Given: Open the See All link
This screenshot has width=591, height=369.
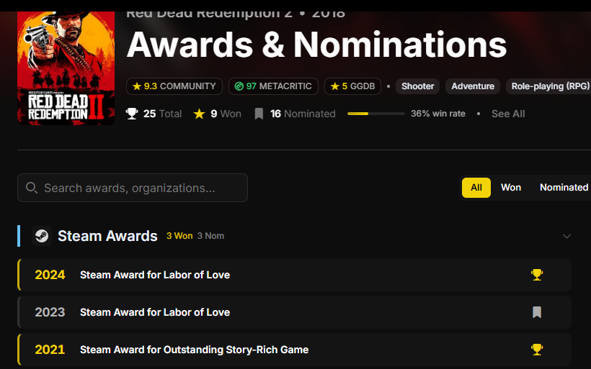Looking at the screenshot, I should (x=508, y=114).
